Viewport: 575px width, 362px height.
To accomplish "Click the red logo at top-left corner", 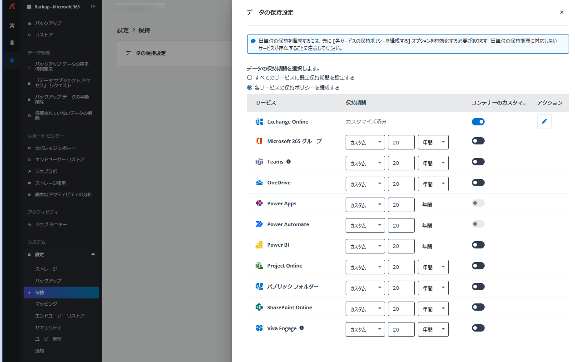I will coord(12,6).
